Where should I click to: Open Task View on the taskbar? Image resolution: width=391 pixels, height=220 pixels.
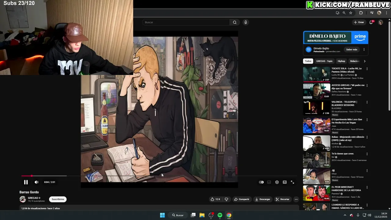tap(193, 215)
